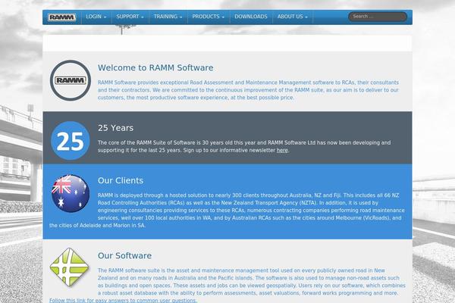Click the RAMM logo in navigation bar
The image size is (455, 303).
click(x=62, y=17)
